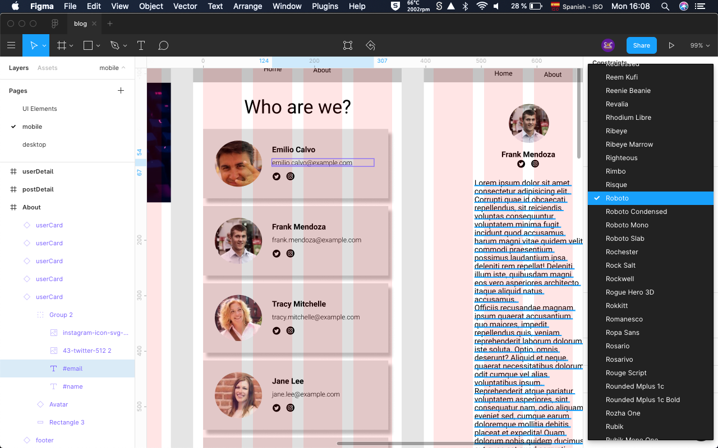Select the Rectangle 3 layer
This screenshot has width=718, height=448.
[67, 422]
